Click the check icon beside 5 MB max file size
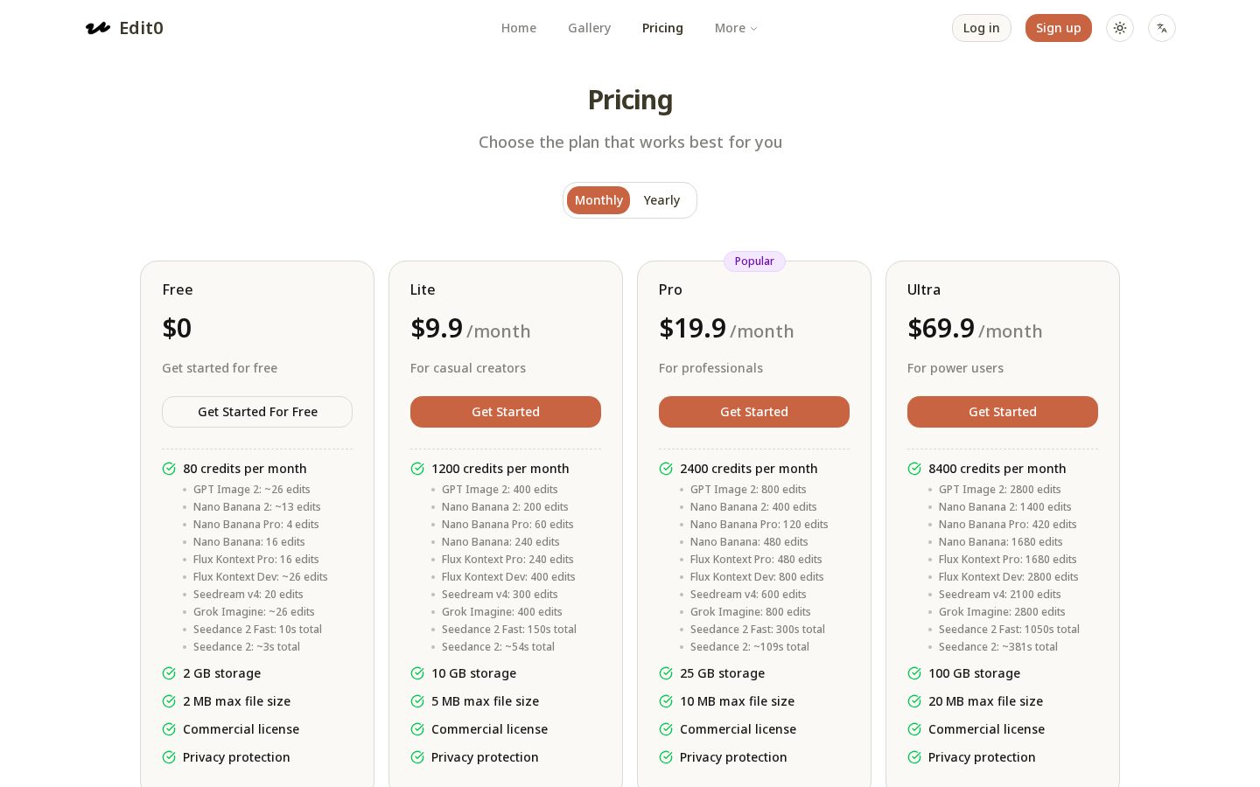1260x787 pixels. [x=417, y=701]
